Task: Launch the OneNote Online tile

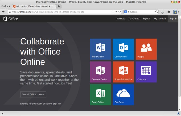Action: (100, 72)
